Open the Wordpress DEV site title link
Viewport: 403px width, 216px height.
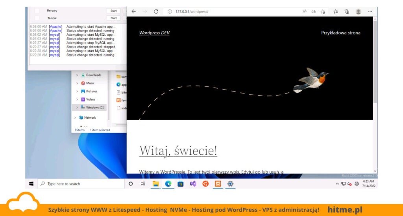(154, 33)
